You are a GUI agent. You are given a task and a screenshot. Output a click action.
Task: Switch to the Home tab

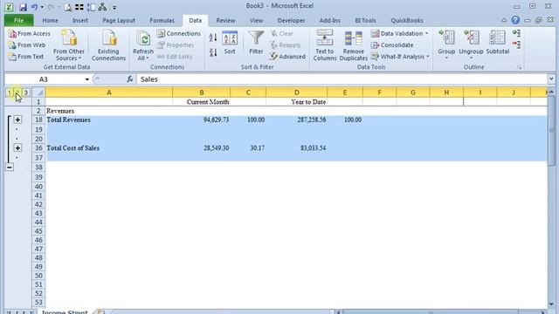50,20
